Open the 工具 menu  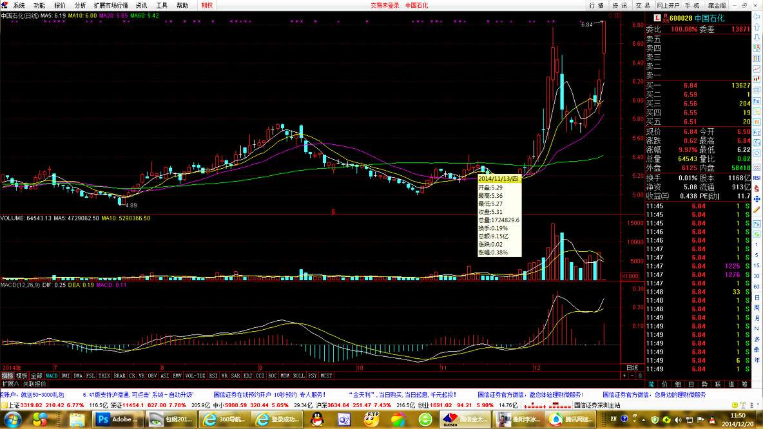[162, 5]
